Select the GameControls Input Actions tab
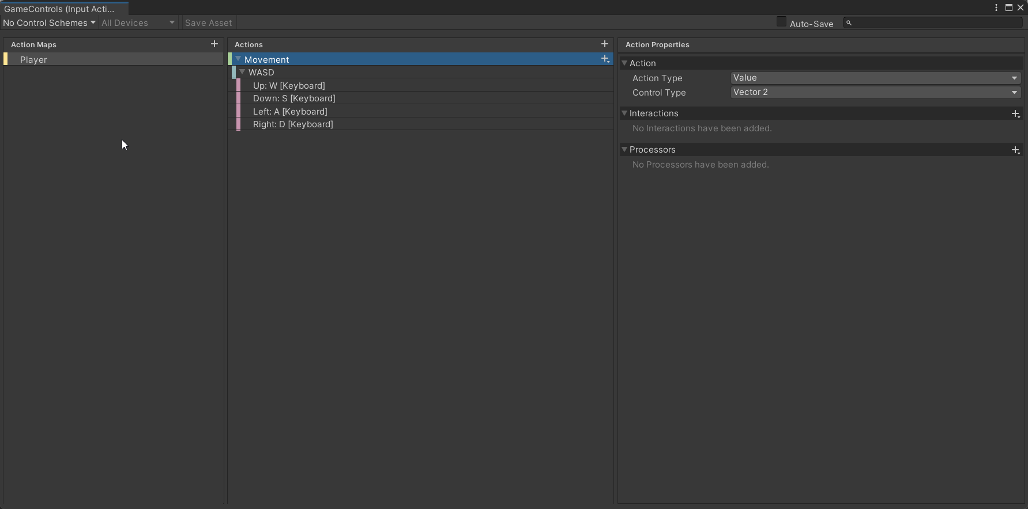 [x=59, y=9]
